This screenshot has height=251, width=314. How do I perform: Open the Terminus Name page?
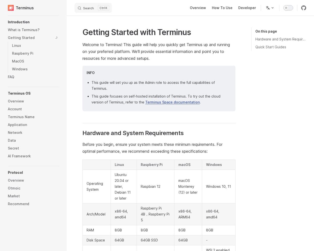pyautogui.click(x=21, y=117)
